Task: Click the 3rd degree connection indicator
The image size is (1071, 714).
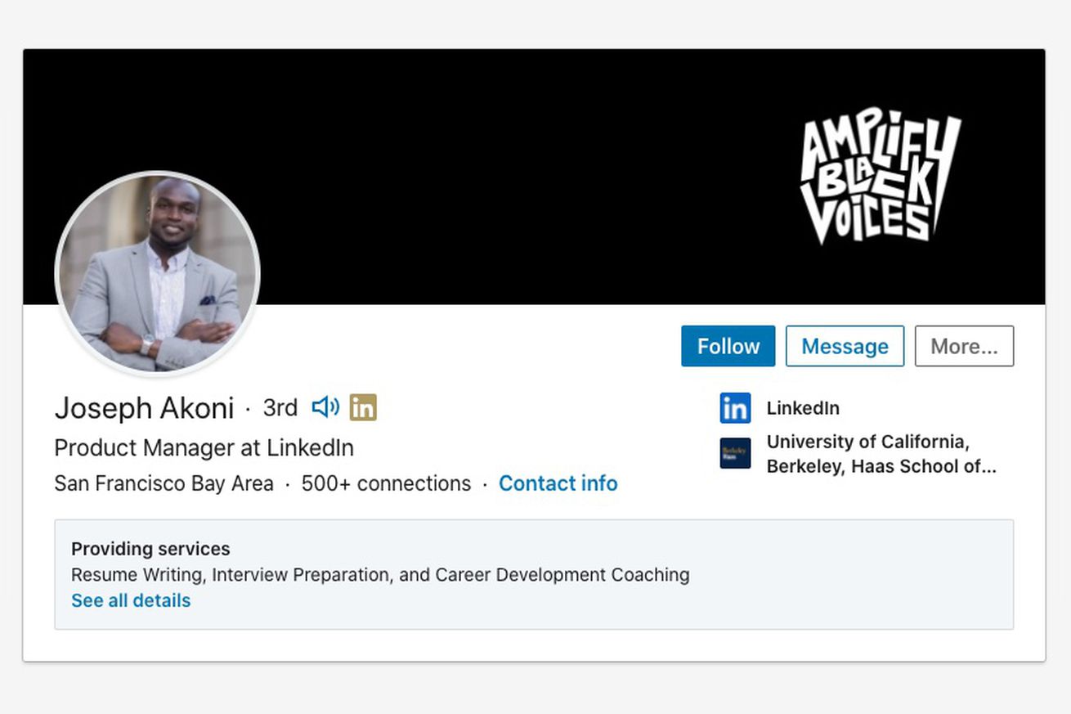Action: coord(280,407)
